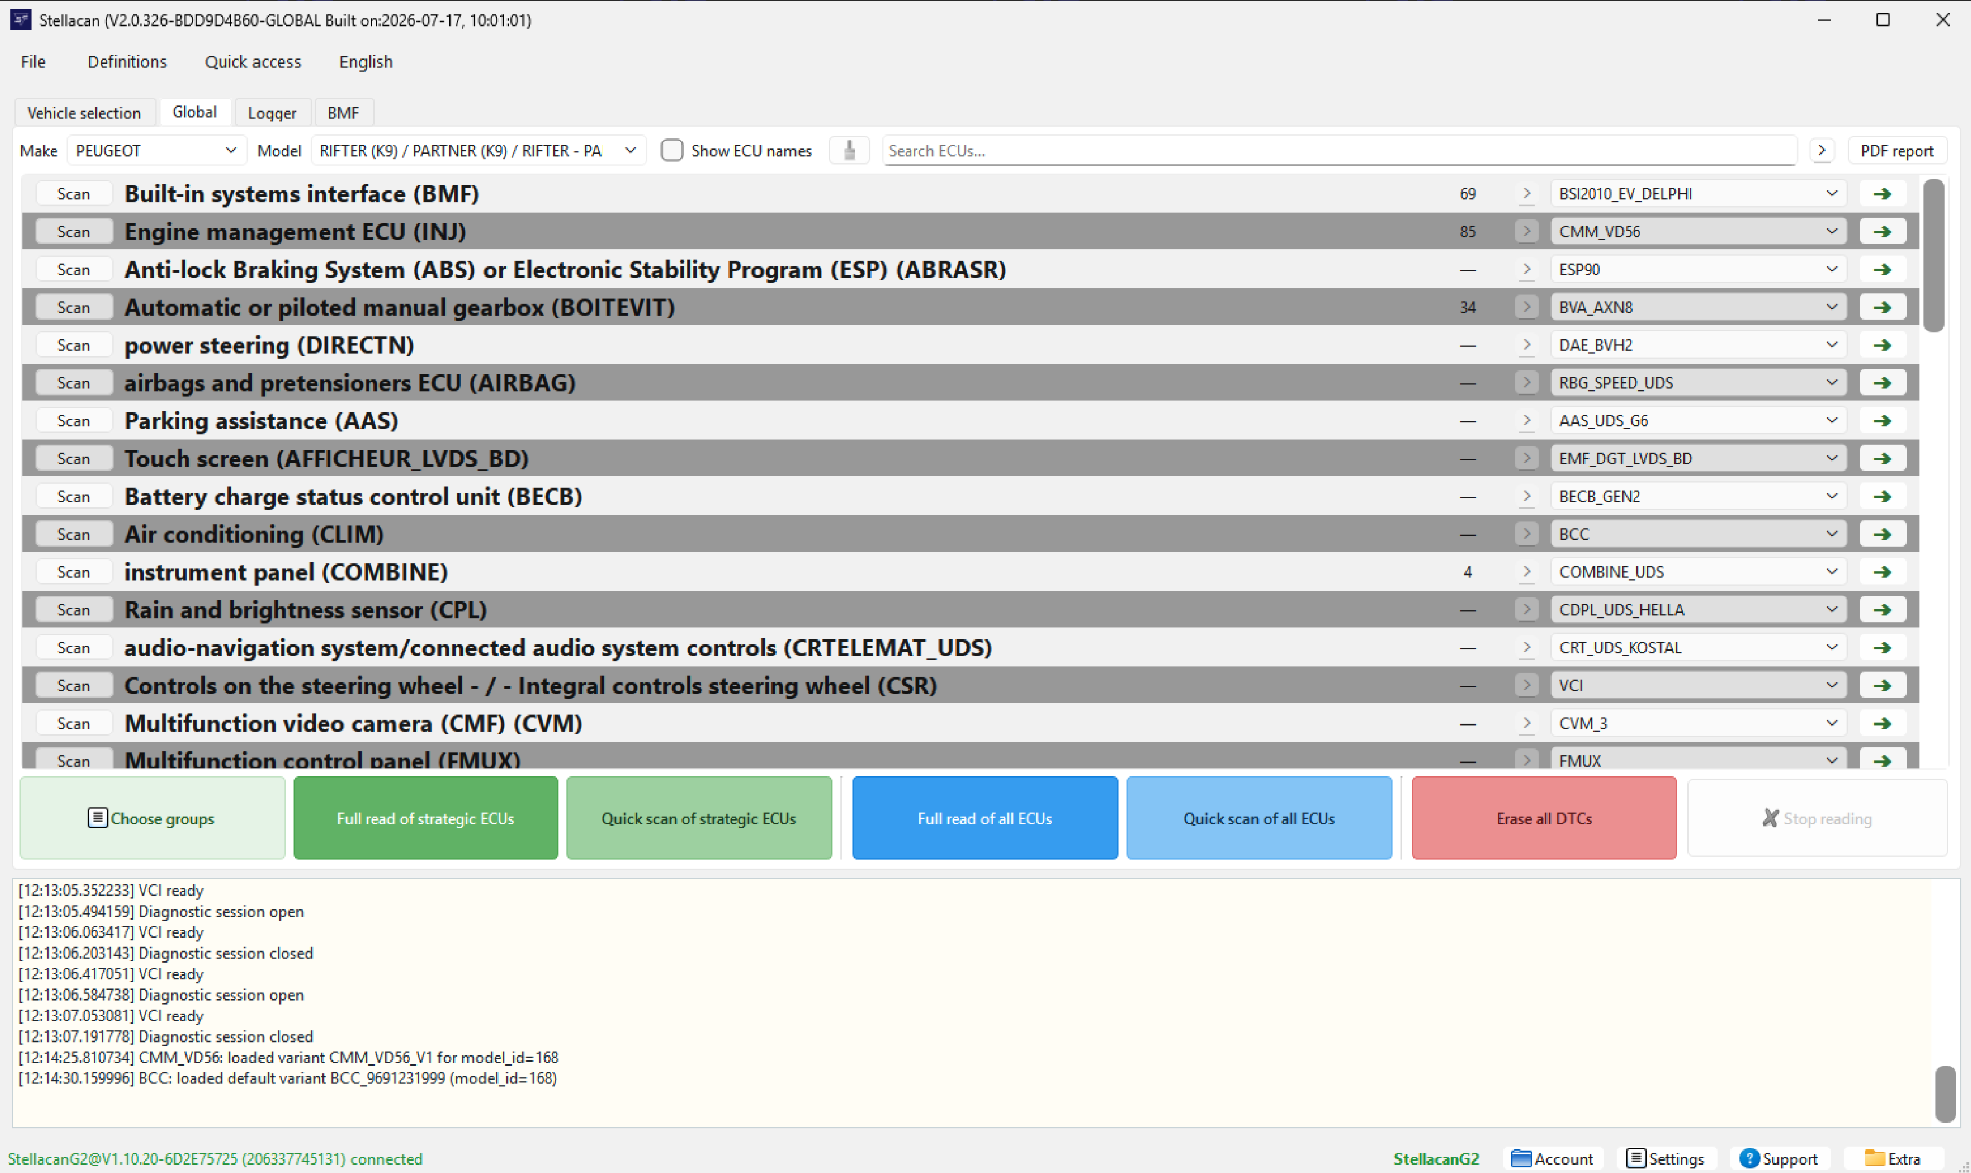The image size is (1971, 1173).
Task: Select the Global tab
Action: pos(194,111)
